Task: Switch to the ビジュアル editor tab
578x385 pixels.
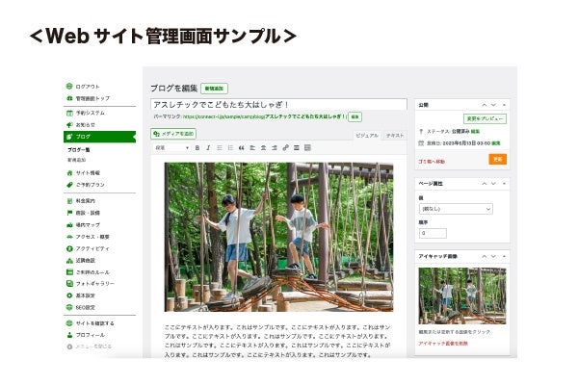Action: pyautogui.click(x=367, y=136)
